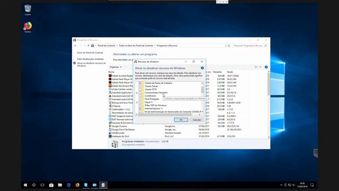Click the back navigation arrow

pos(75,46)
